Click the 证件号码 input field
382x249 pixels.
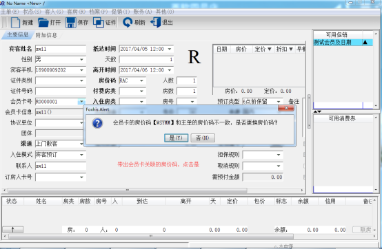click(x=61, y=91)
